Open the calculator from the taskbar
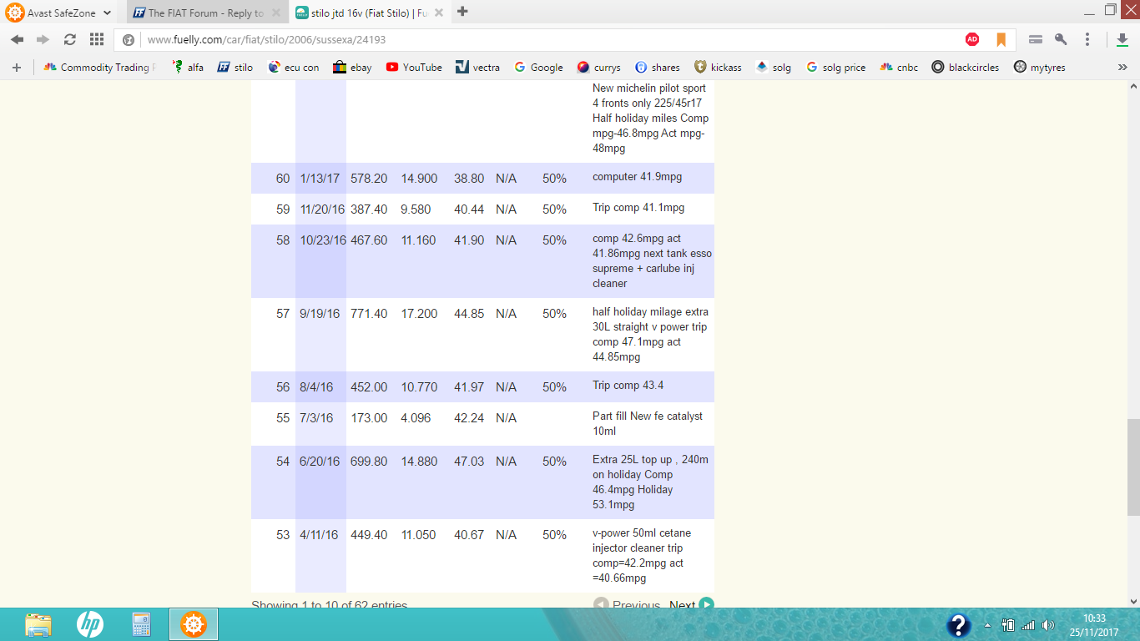1140x641 pixels. (141, 624)
